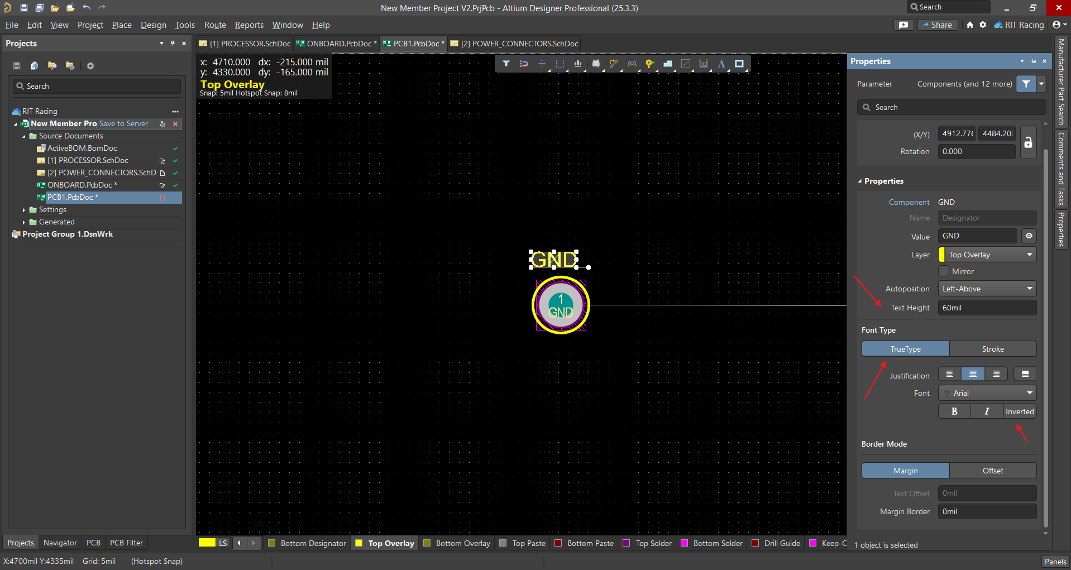Toggle the Inverted text option
This screenshot has width=1071, height=570.
pyautogui.click(x=1020, y=411)
